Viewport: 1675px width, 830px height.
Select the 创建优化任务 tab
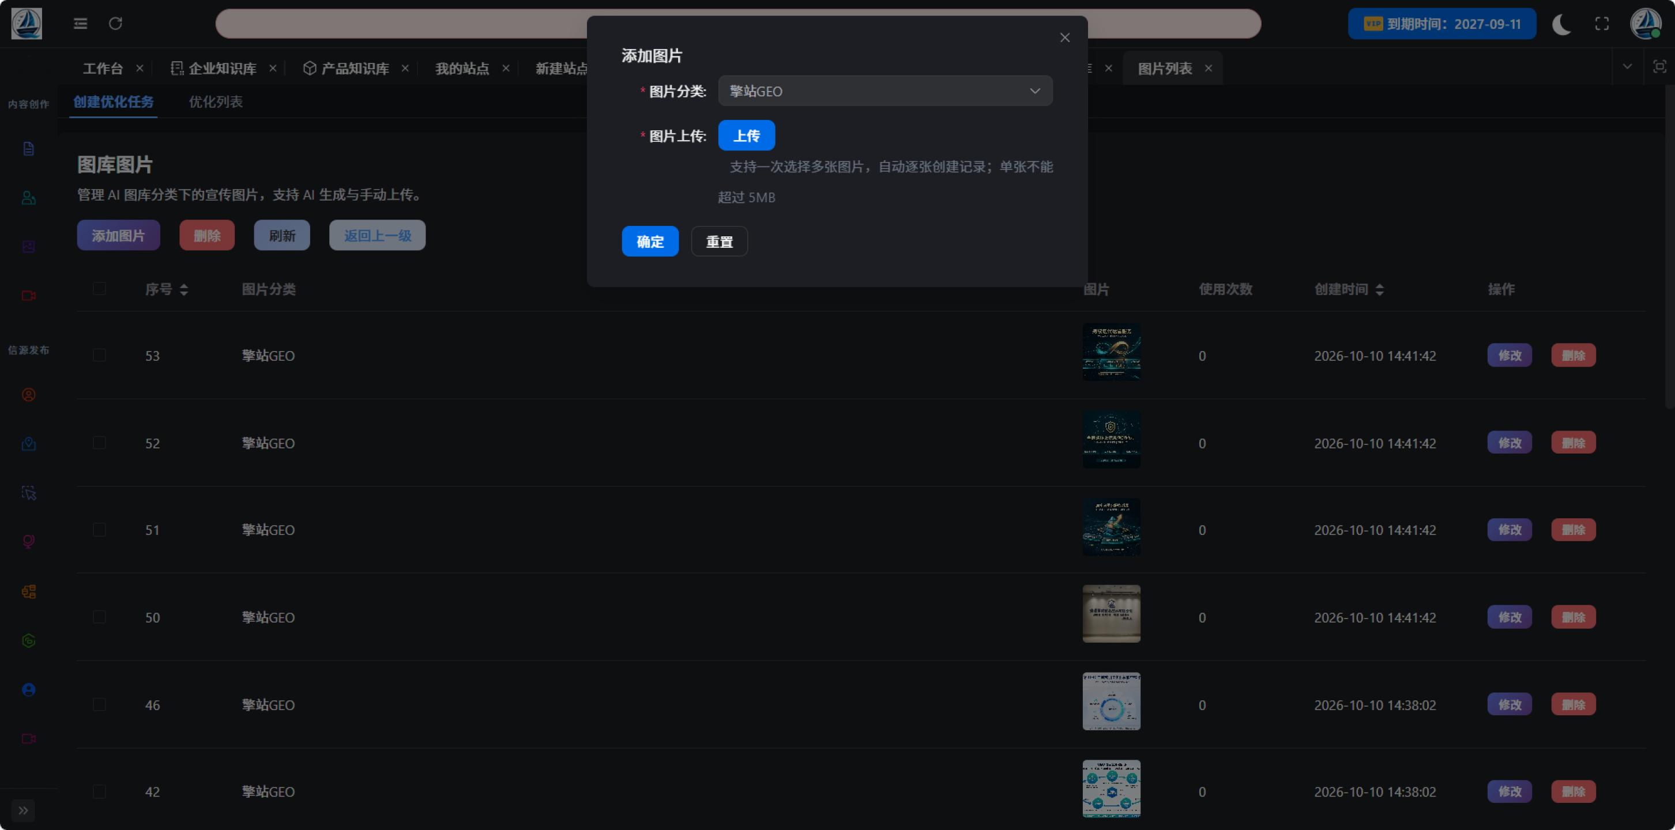[x=113, y=102]
